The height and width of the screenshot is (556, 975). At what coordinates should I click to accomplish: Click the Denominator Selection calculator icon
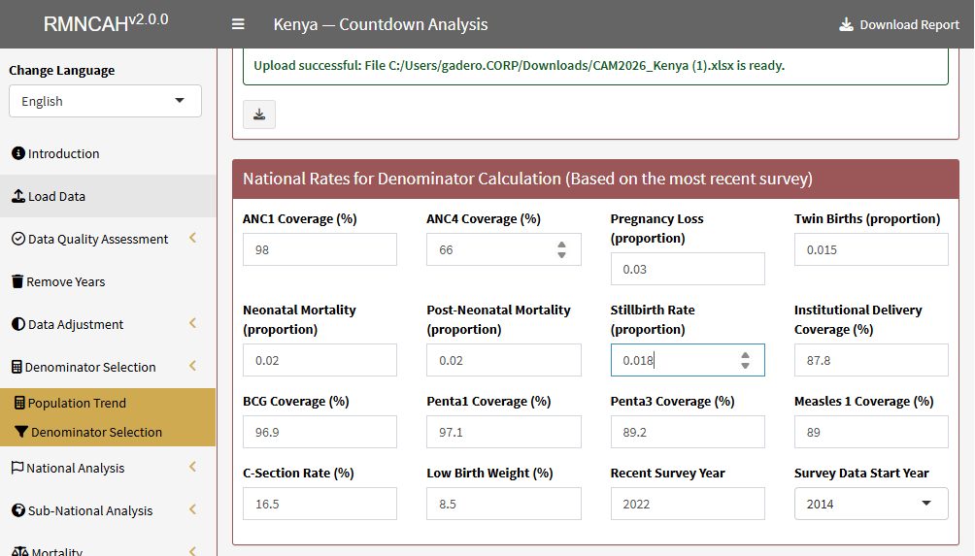[17, 367]
